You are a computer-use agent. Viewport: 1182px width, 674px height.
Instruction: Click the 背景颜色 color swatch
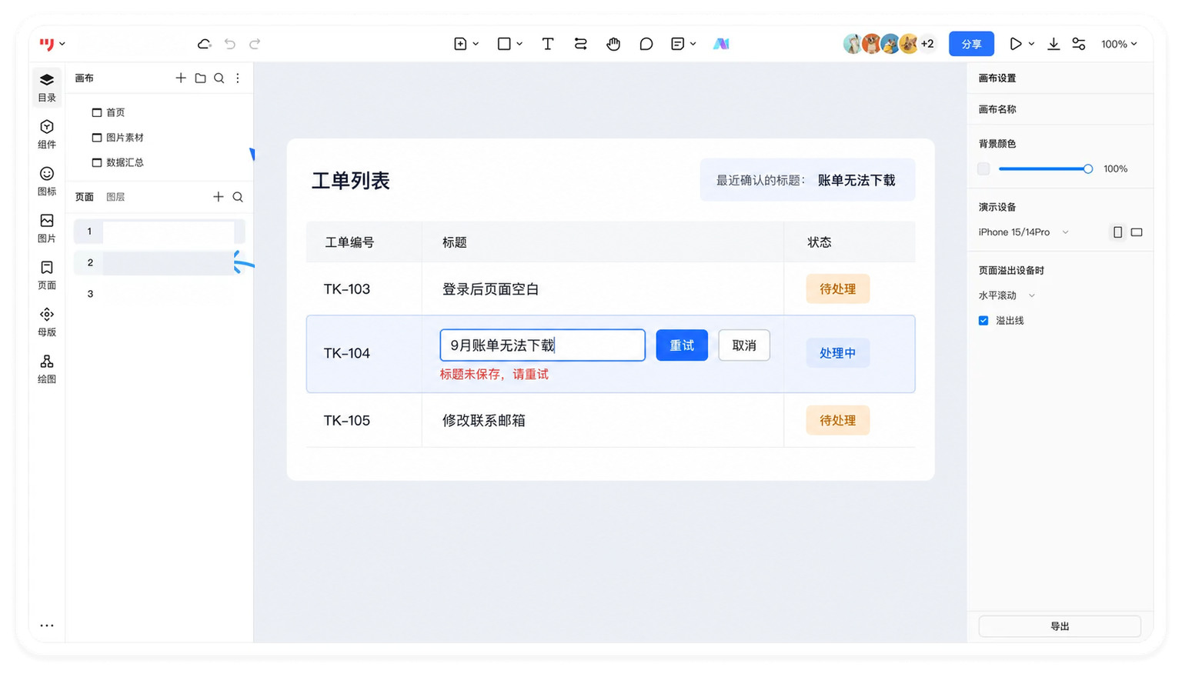tap(983, 168)
